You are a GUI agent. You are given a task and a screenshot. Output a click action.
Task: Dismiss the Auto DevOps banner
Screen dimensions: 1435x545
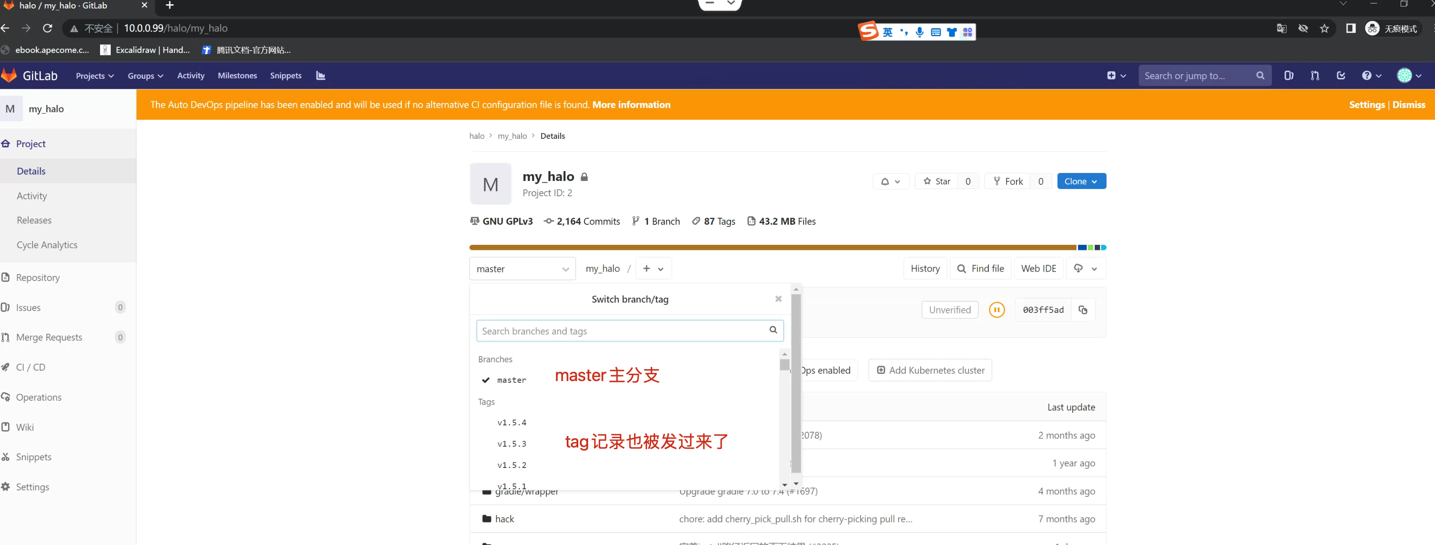(x=1408, y=105)
